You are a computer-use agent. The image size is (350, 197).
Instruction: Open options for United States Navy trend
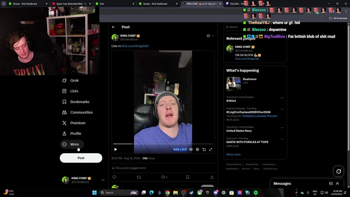[282, 128]
